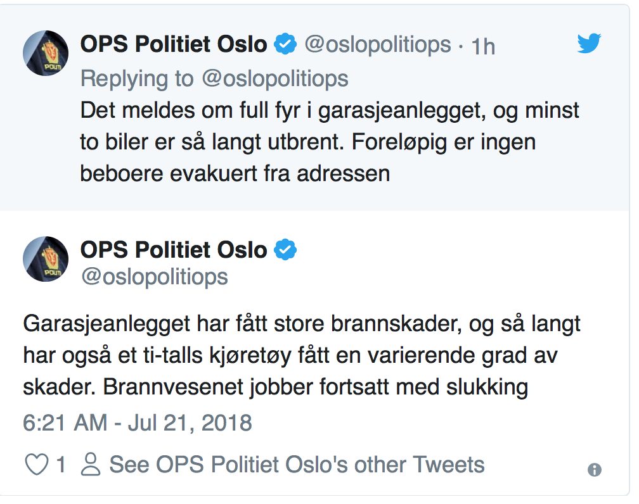Click See OPS Politiet Oslo's other Tweets
Image resolution: width=639 pixels, height=504 pixels.
coord(297,465)
